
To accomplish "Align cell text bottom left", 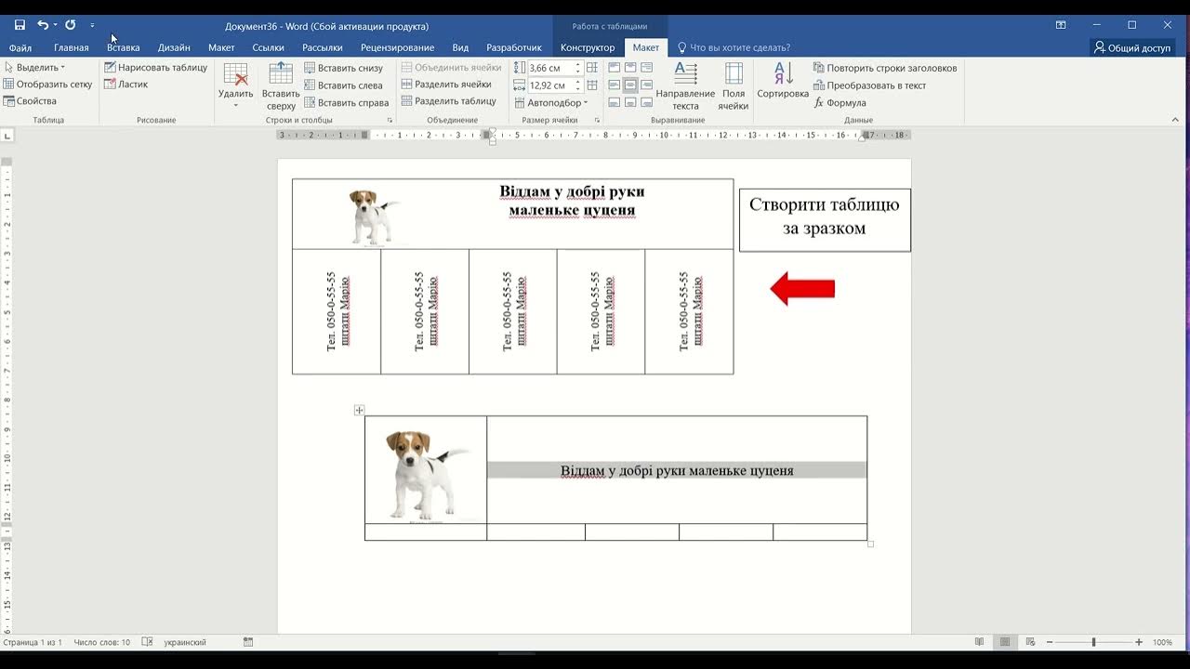I will click(614, 101).
